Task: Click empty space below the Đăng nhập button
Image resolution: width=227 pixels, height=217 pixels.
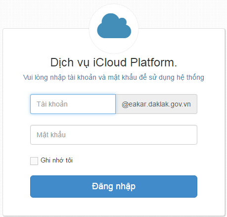Action: 114,207
